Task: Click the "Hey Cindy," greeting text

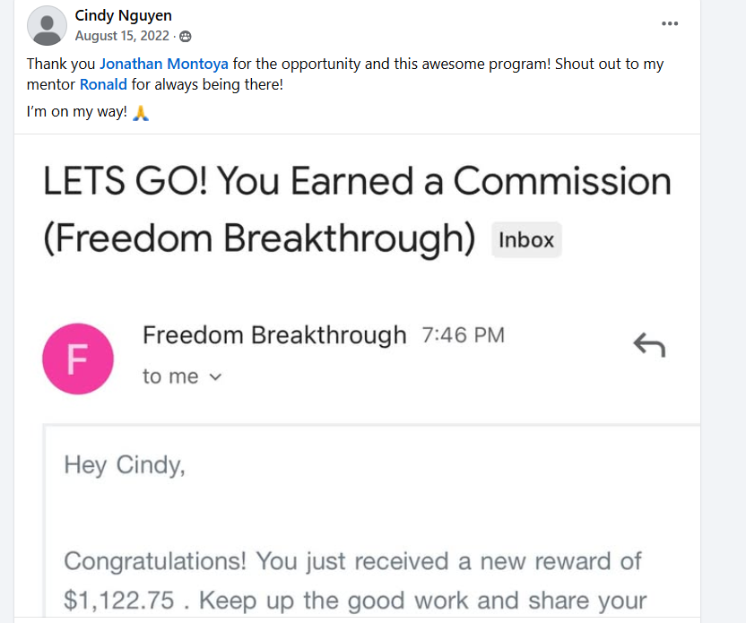Action: pyautogui.click(x=124, y=465)
